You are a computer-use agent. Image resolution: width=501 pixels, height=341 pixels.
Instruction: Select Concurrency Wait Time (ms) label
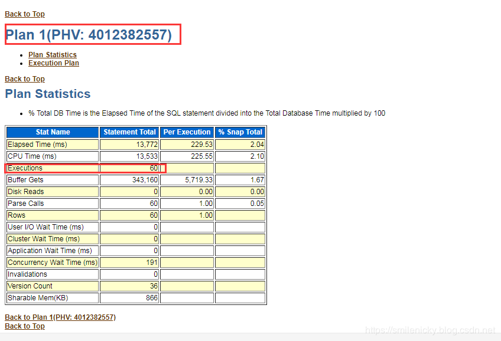pos(53,263)
